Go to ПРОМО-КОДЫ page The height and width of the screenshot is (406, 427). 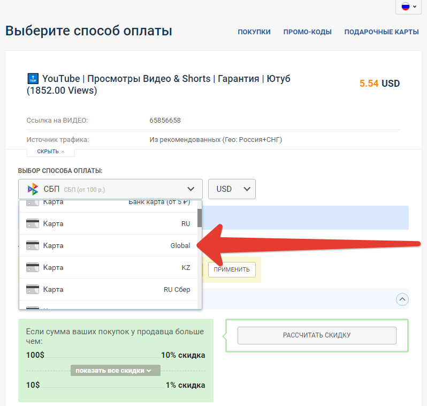point(307,32)
